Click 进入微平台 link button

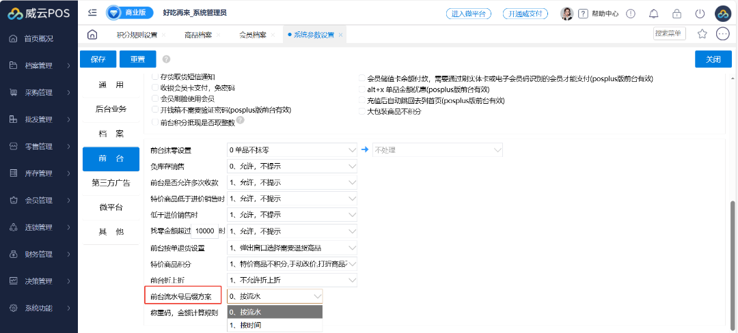[469, 14]
